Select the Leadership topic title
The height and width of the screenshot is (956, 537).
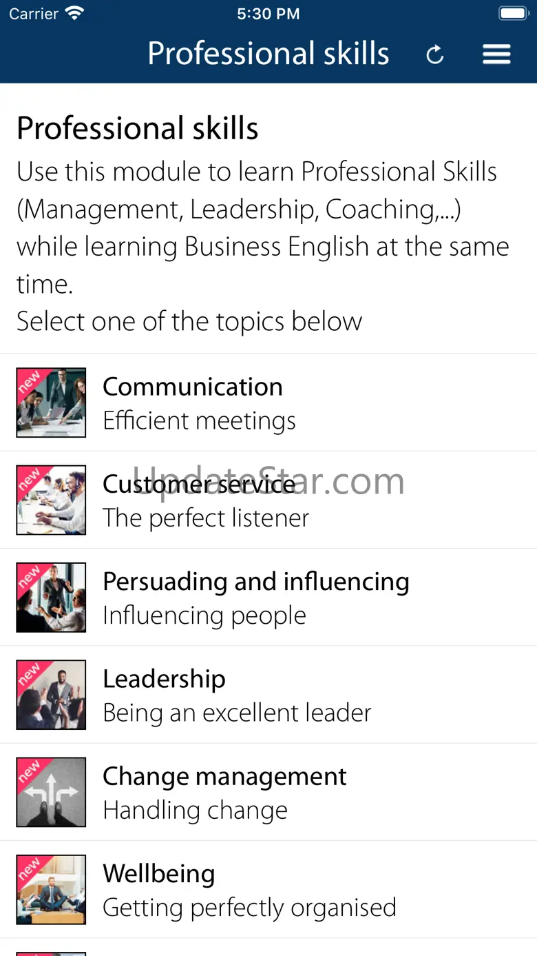tap(164, 679)
